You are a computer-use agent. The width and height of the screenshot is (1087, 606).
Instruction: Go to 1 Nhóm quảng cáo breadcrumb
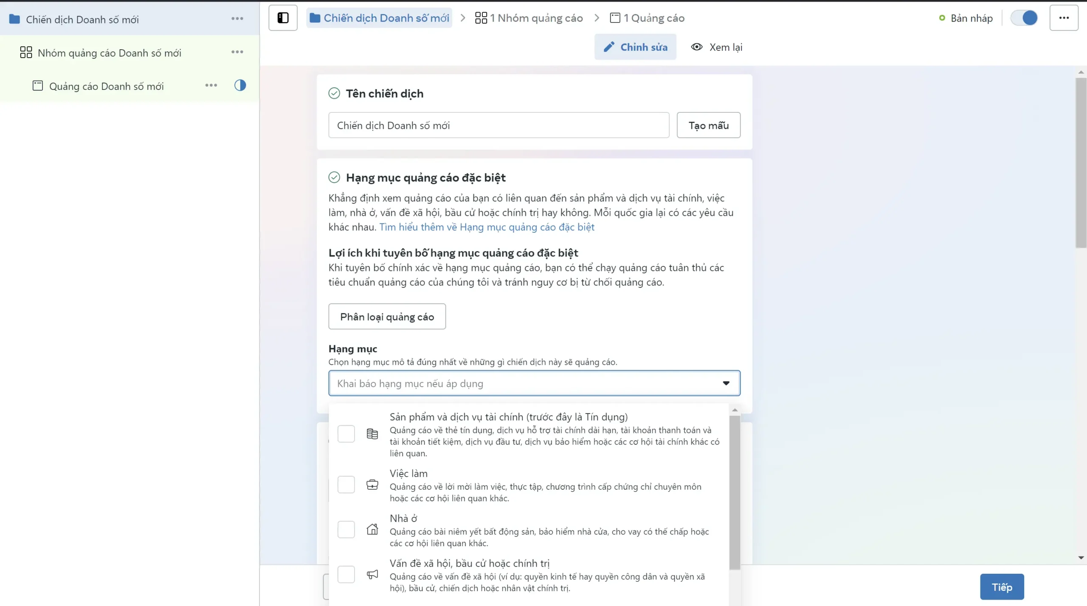point(529,18)
